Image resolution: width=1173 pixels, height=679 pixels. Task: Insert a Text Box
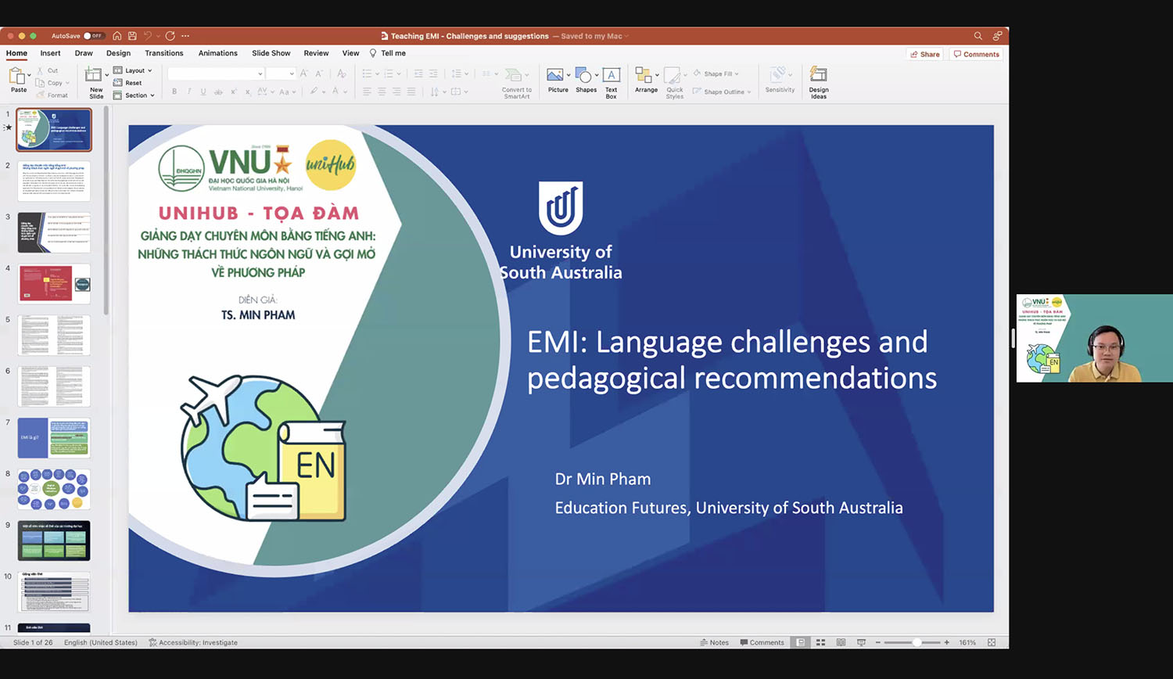(x=612, y=82)
